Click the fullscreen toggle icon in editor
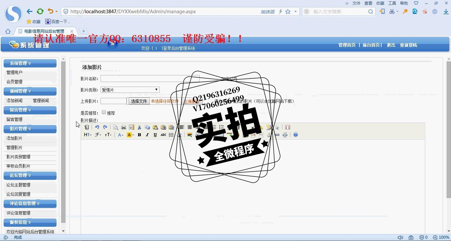451x241 pixels. (x=288, y=127)
